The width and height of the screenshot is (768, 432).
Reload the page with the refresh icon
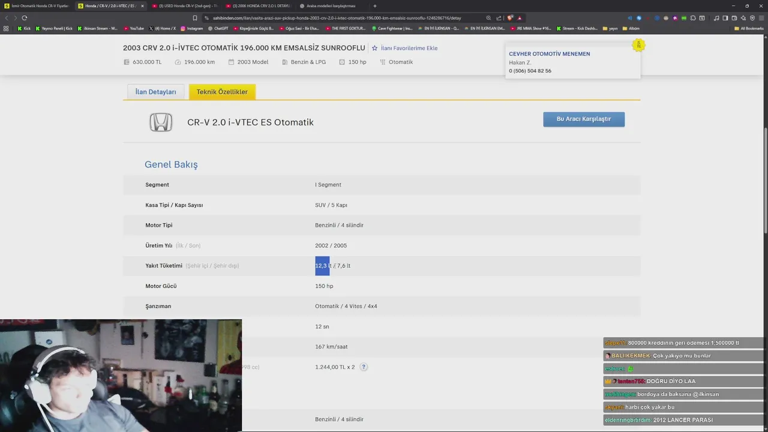pos(24,18)
